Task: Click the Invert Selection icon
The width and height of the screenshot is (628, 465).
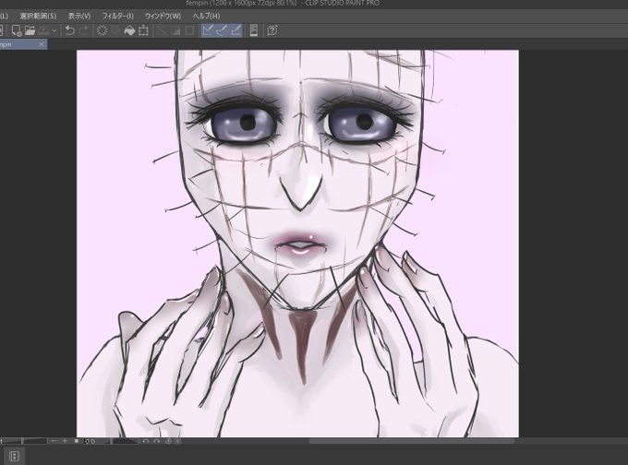Action: click(x=175, y=30)
